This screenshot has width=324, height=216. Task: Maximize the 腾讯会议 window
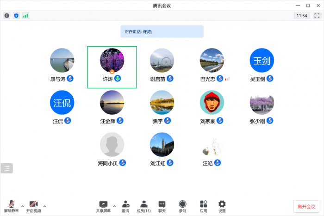[x=308, y=6]
